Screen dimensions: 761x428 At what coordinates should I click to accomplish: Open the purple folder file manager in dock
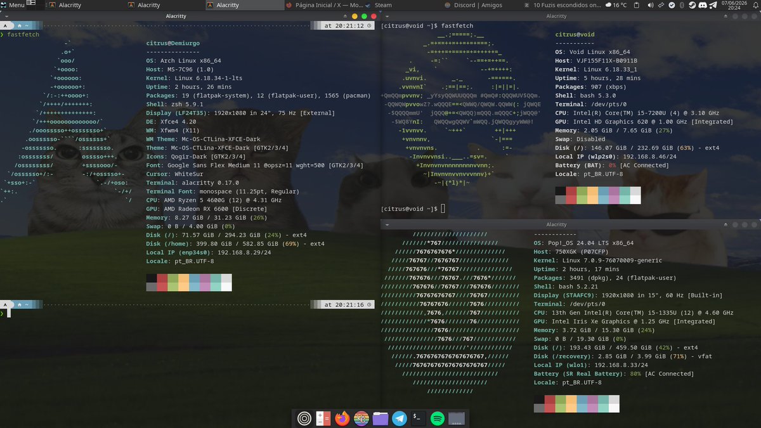pyautogui.click(x=380, y=418)
